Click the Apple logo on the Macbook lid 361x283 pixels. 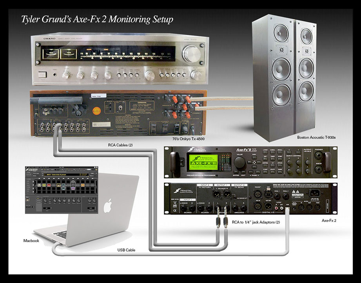coord(107,206)
